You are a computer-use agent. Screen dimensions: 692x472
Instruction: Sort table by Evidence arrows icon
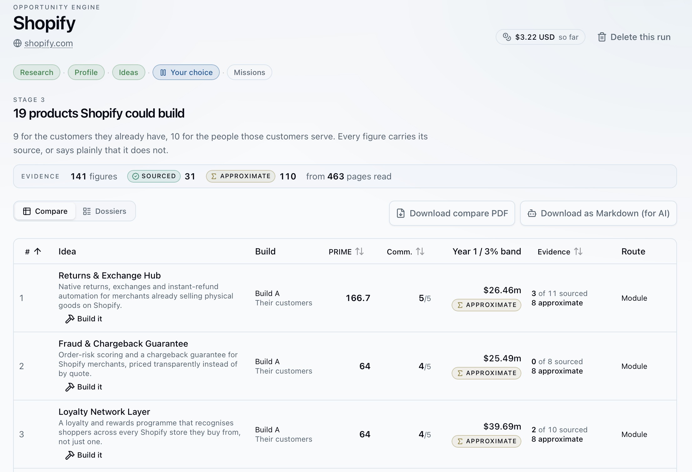578,251
